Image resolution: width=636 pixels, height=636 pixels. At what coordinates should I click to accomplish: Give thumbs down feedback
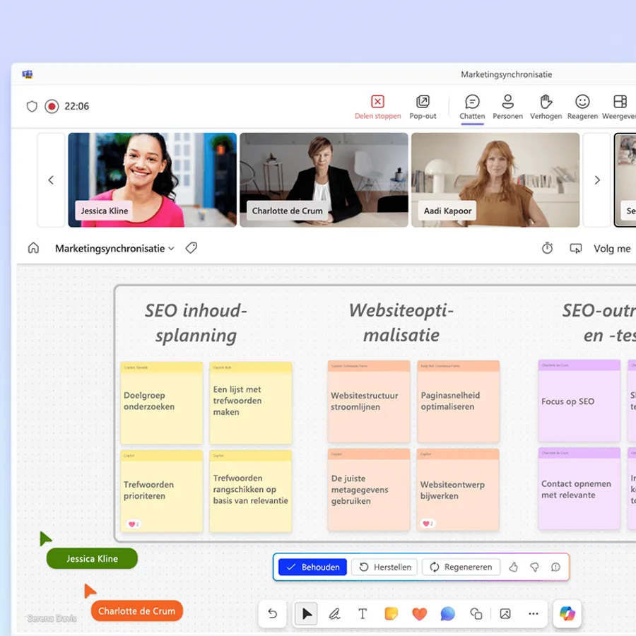click(x=535, y=567)
